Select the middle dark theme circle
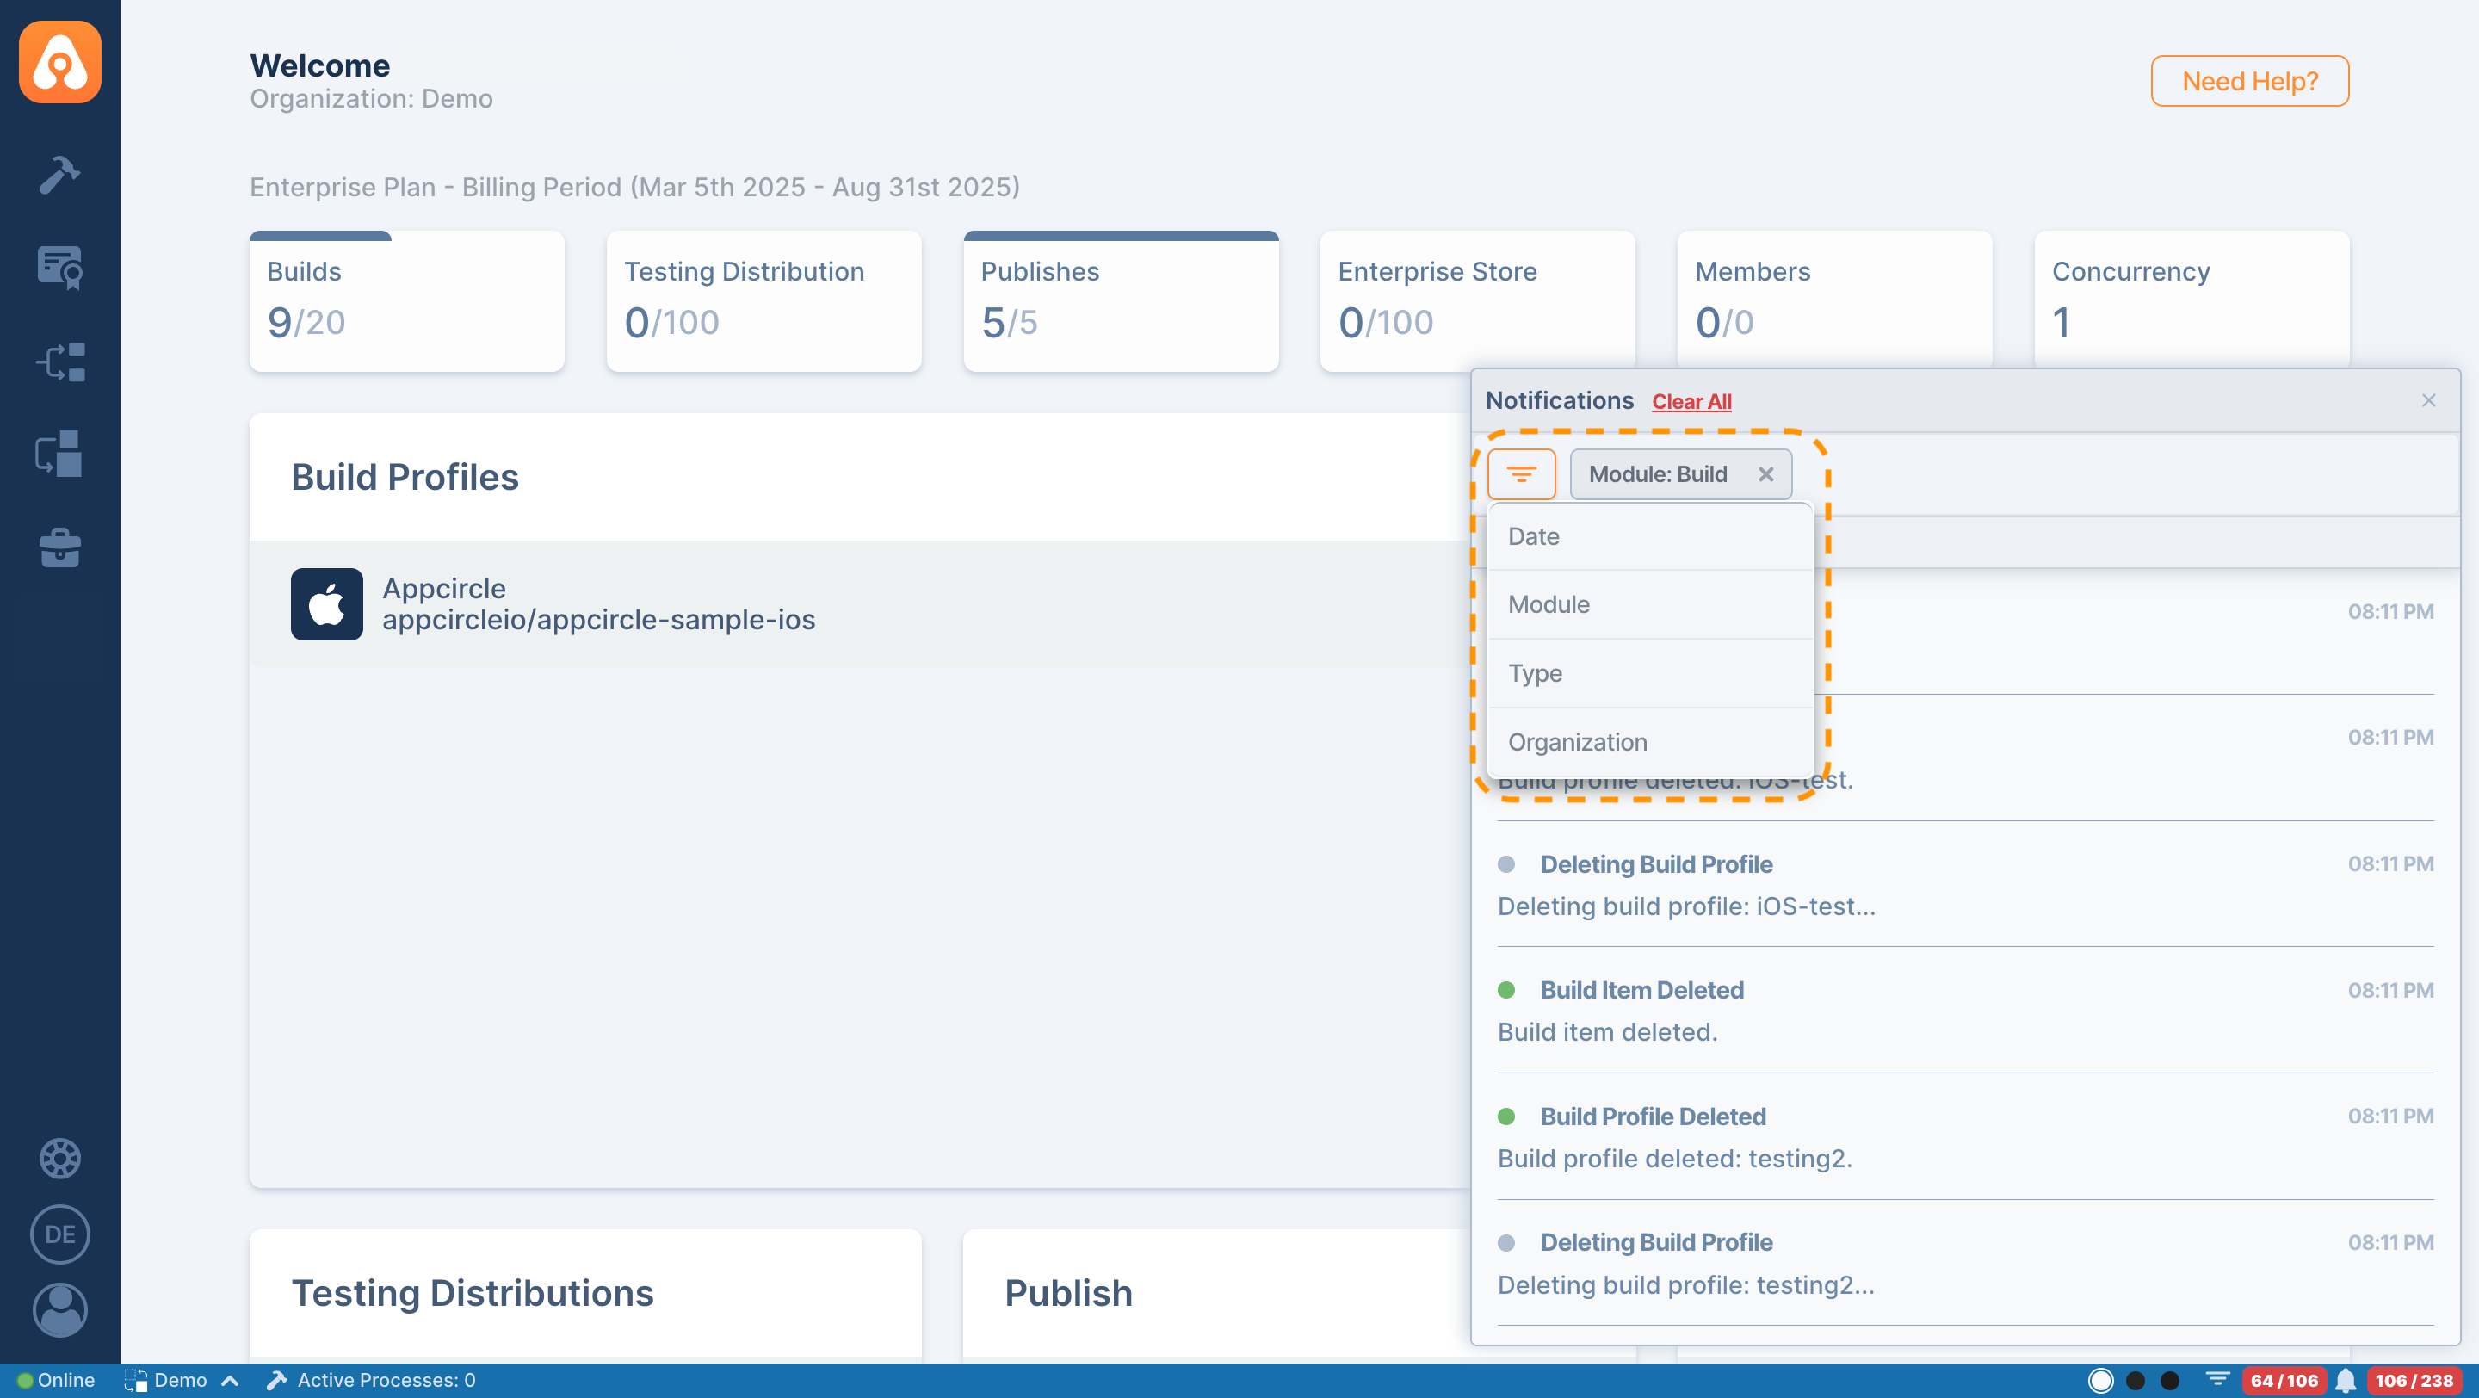Screen dimensions: 2479x1398 click(x=2136, y=1380)
